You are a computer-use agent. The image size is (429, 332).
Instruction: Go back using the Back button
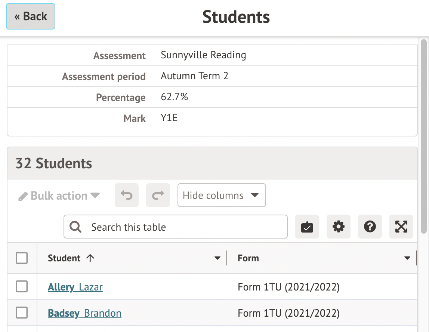(31, 16)
